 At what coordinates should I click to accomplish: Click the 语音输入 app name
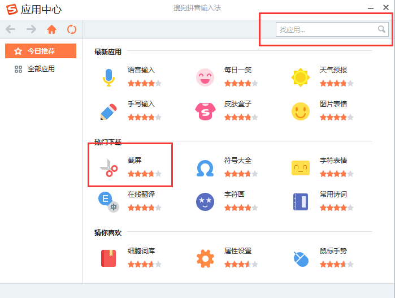click(x=141, y=70)
